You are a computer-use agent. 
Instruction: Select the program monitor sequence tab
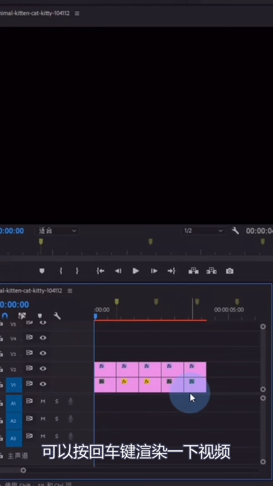[35, 13]
